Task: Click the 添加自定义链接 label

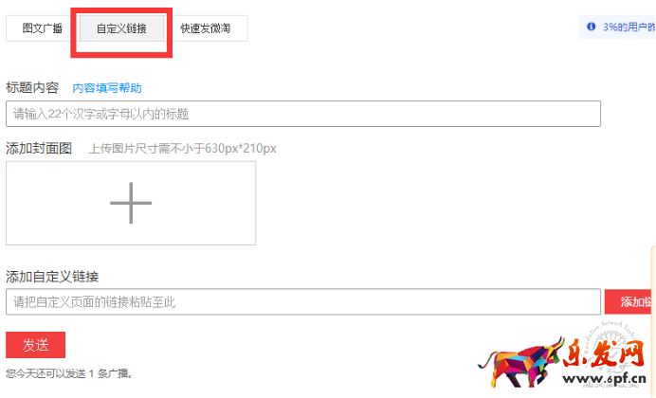Action: click(x=52, y=277)
